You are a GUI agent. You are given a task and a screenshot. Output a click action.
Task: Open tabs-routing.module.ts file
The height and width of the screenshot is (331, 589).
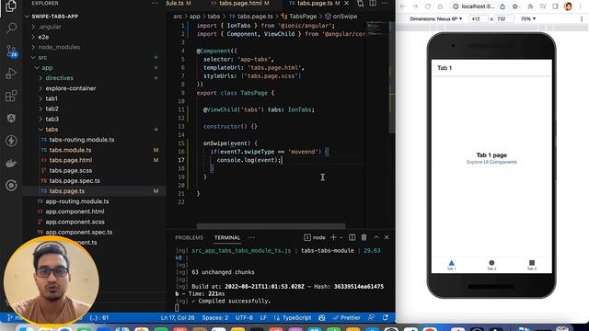[x=82, y=140]
